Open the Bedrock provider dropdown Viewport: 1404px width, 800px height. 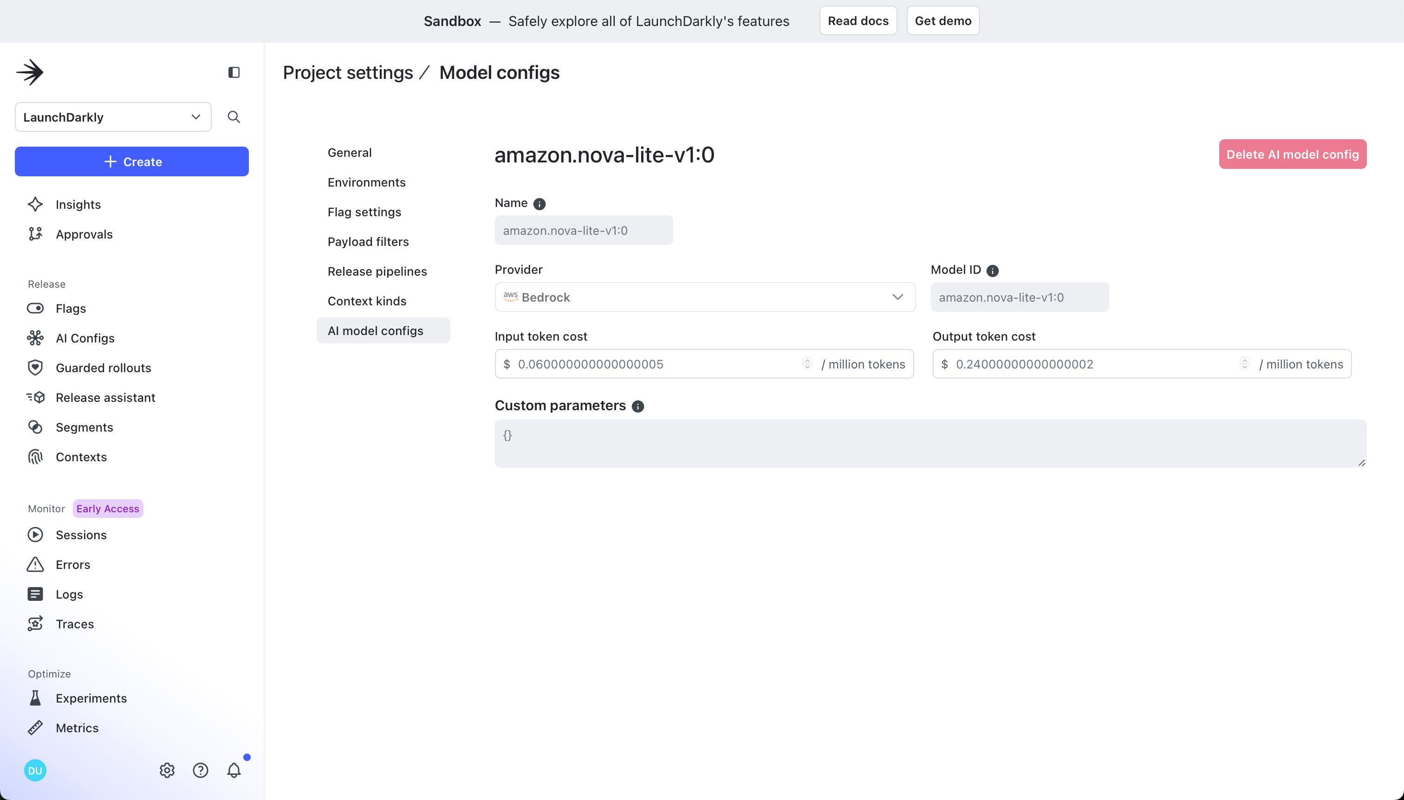point(705,297)
